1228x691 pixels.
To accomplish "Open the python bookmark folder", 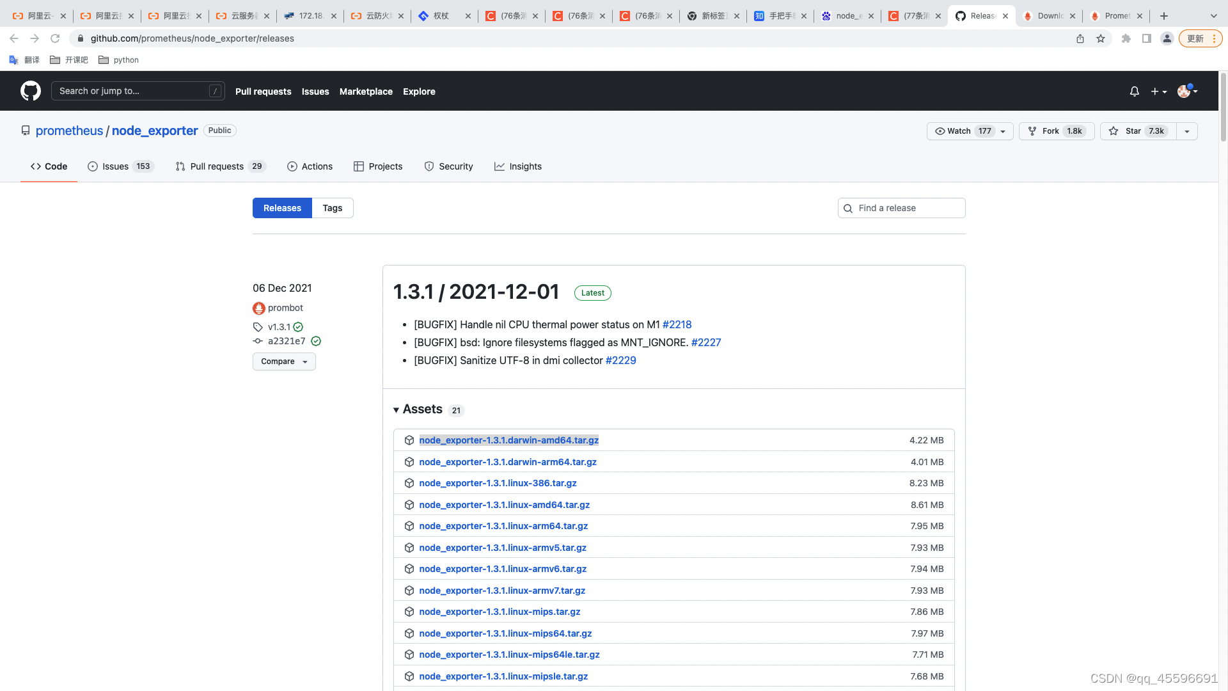I will click(119, 60).
